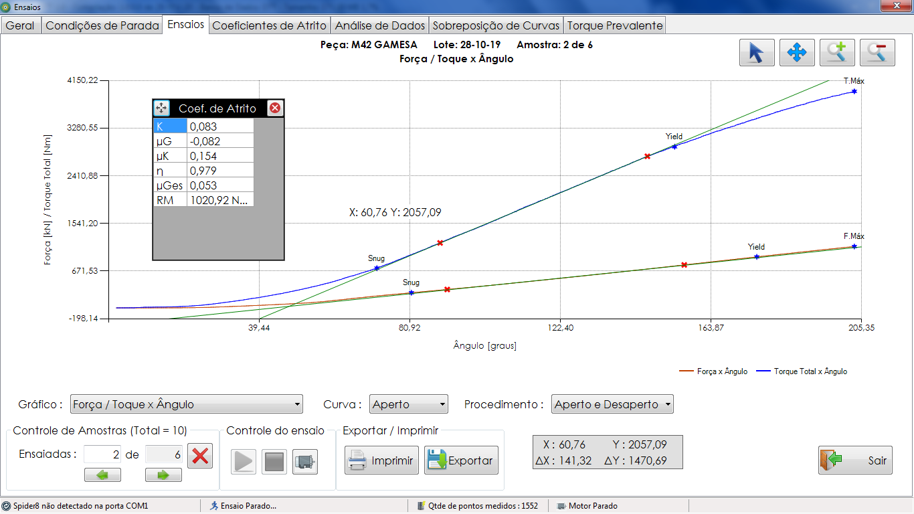The width and height of the screenshot is (914, 514).
Task: Click the zoom out magnifier
Action: tap(877, 52)
